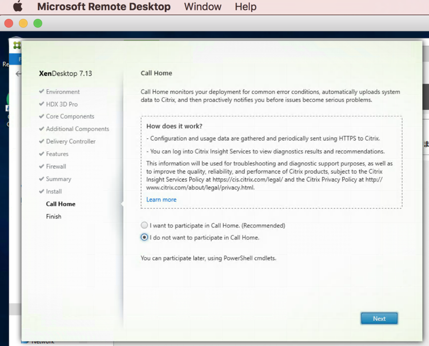
Task: Click the Next button
Action: (379, 319)
